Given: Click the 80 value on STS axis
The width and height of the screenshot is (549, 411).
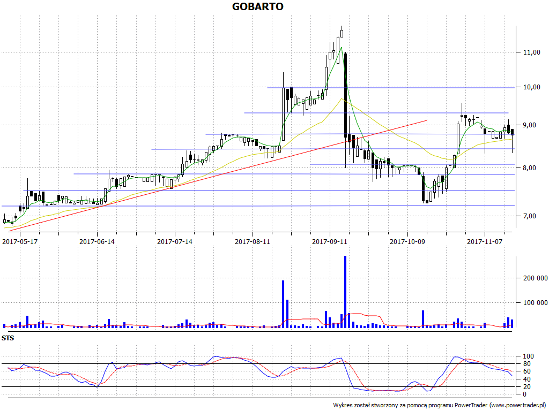Looking at the screenshot, I should pyautogui.click(x=526, y=364).
